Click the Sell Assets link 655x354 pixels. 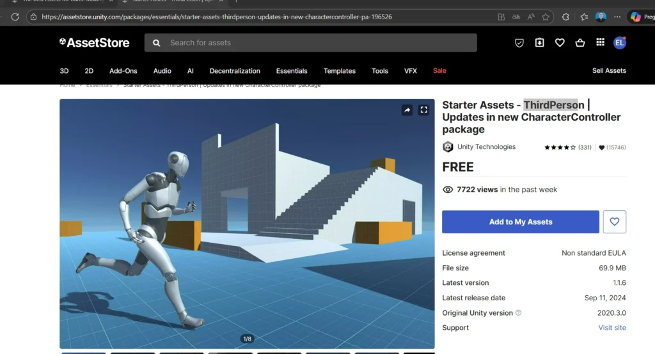(608, 71)
